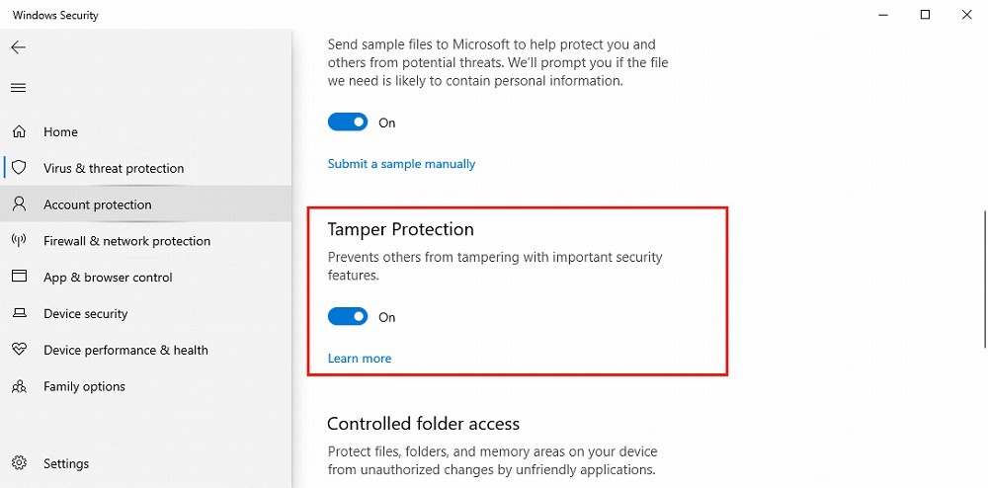Click Submit a sample manually link
This screenshot has width=988, height=488.
401,164
